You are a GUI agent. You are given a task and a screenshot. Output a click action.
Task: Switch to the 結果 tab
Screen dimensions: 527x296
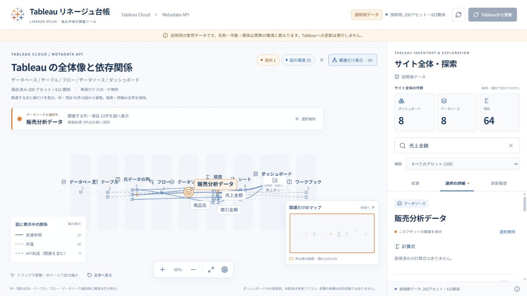[415, 183]
